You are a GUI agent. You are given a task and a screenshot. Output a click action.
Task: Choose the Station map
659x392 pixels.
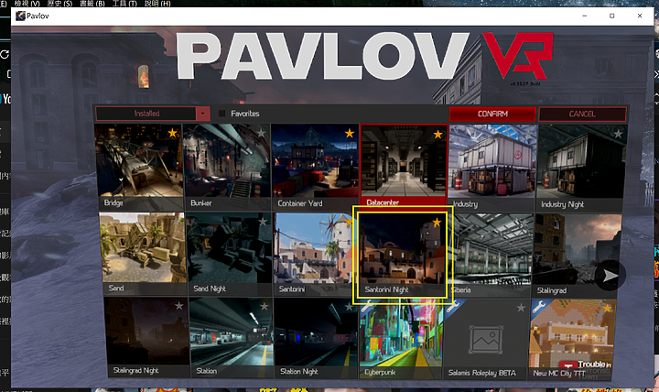231,337
